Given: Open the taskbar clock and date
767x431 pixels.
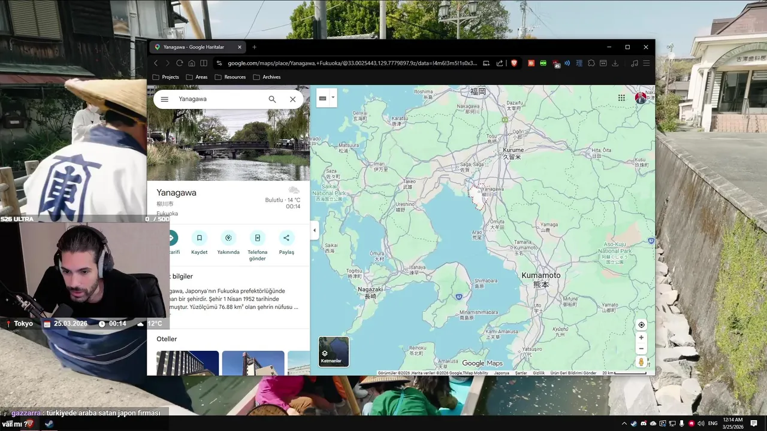Looking at the screenshot, I should (x=733, y=423).
